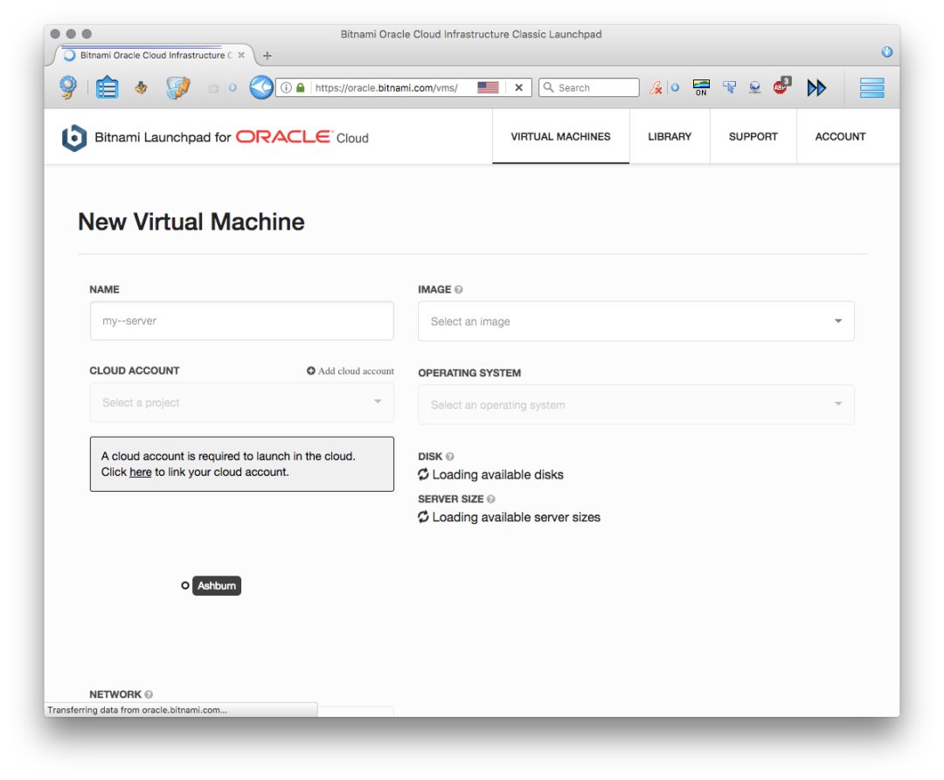Click the help icon next to SERVER SIZE
The width and height of the screenshot is (944, 780).
(490, 499)
